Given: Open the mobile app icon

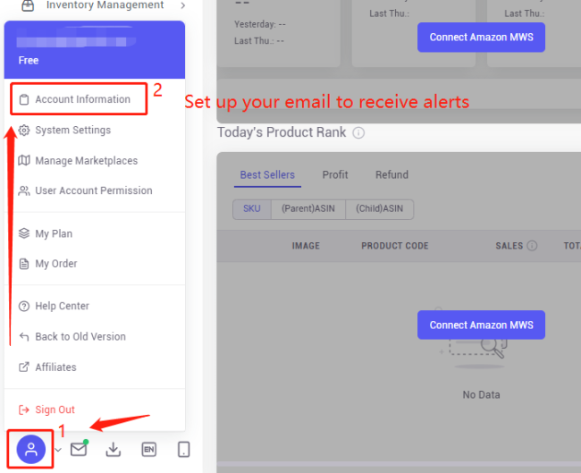Looking at the screenshot, I should [184, 450].
